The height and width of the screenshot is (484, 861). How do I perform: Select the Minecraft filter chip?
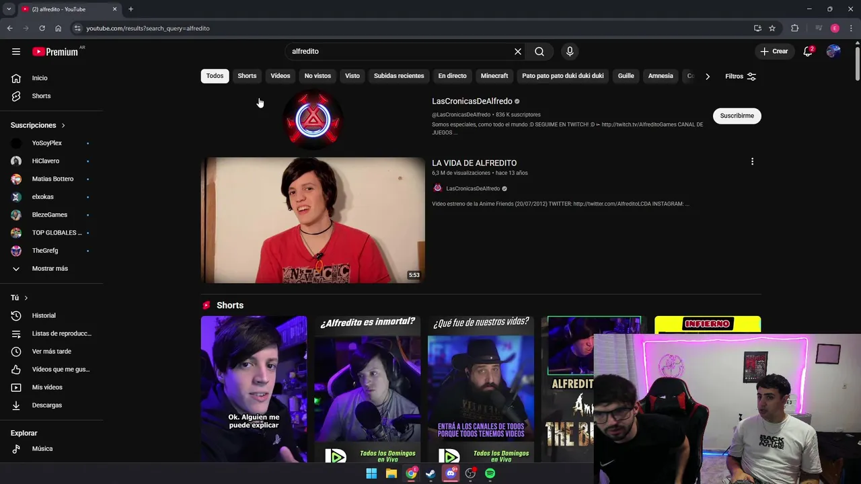[494, 76]
